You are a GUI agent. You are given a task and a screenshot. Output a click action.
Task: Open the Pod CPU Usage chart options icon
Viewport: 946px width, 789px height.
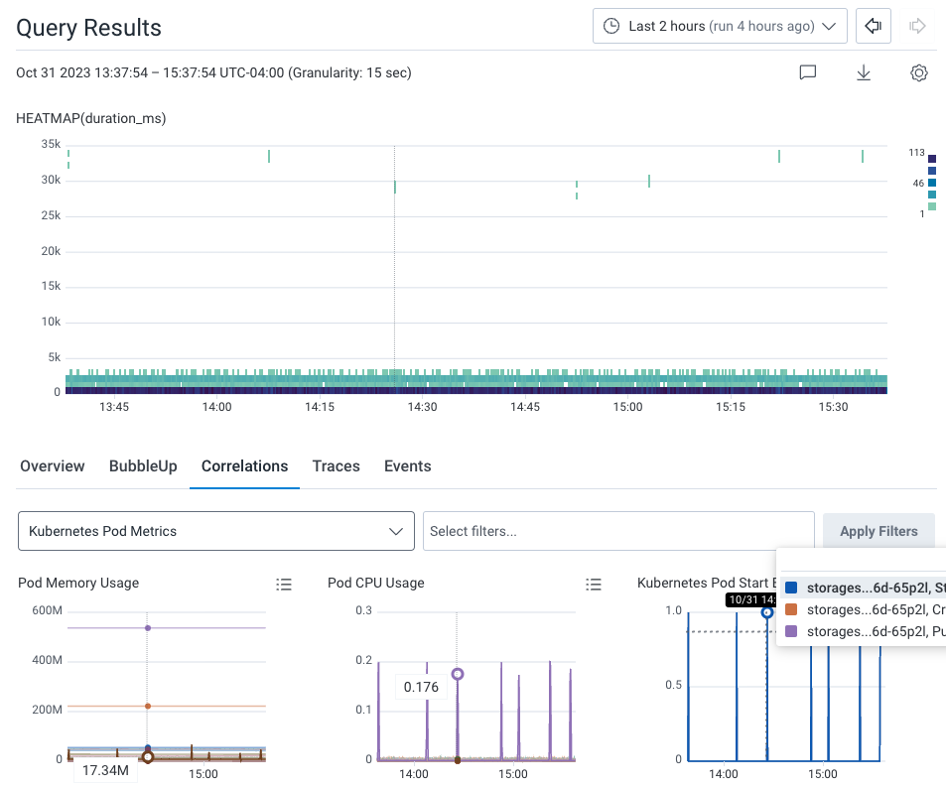coord(594,585)
